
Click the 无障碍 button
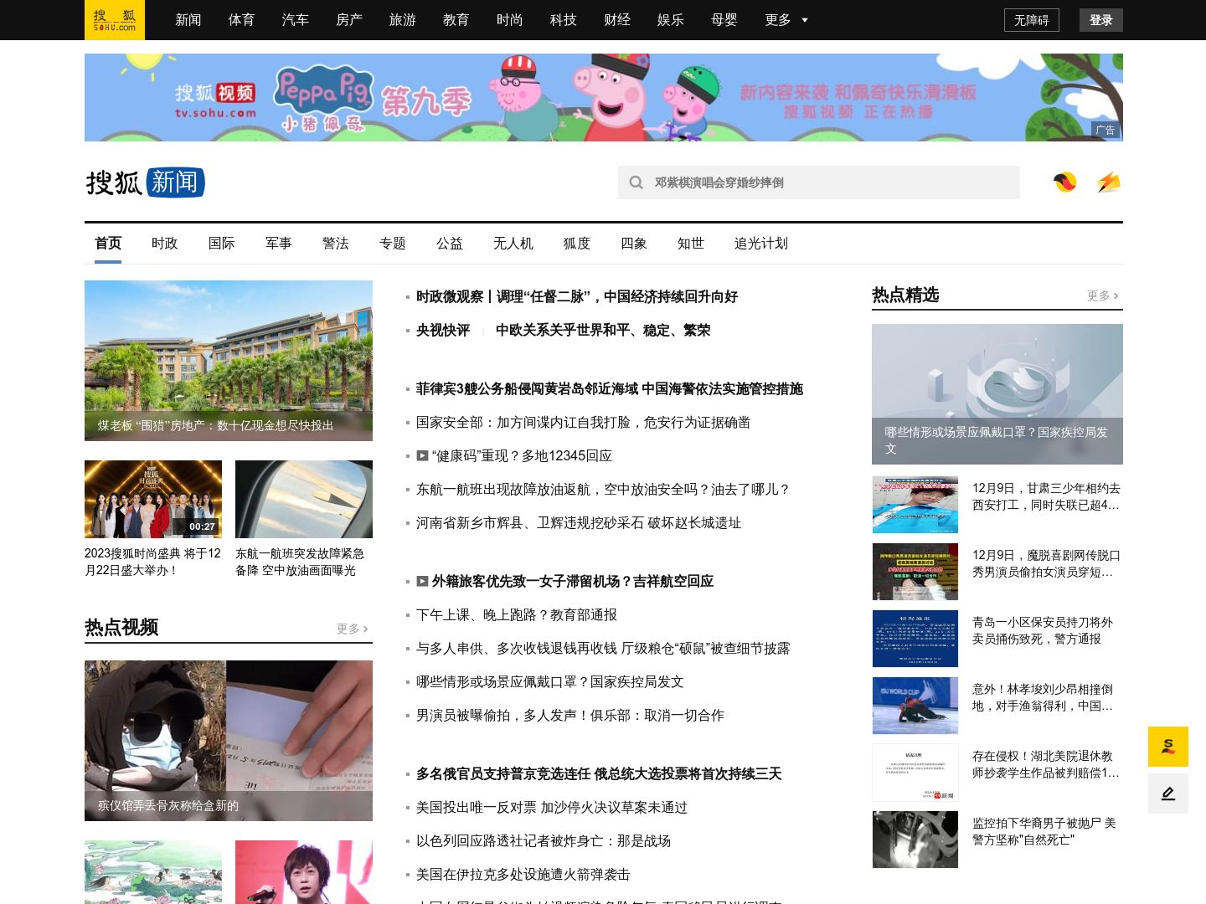tap(1032, 20)
